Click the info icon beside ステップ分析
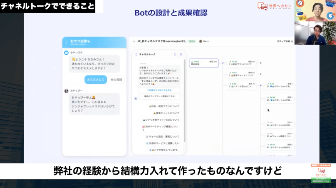Screen dimensions: 336x188 pyautogui.click(x=292, y=42)
